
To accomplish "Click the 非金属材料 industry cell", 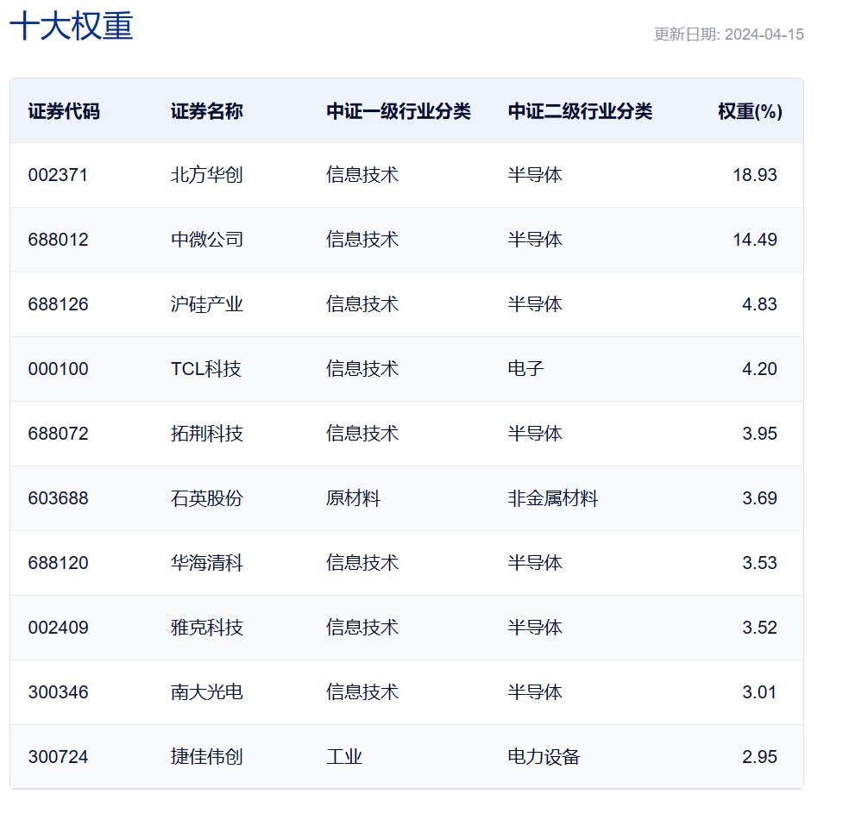I will coord(553,498).
